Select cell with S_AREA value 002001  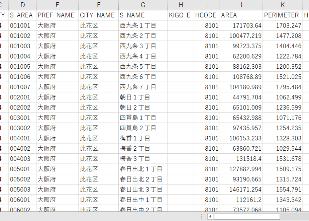[x=23, y=97]
